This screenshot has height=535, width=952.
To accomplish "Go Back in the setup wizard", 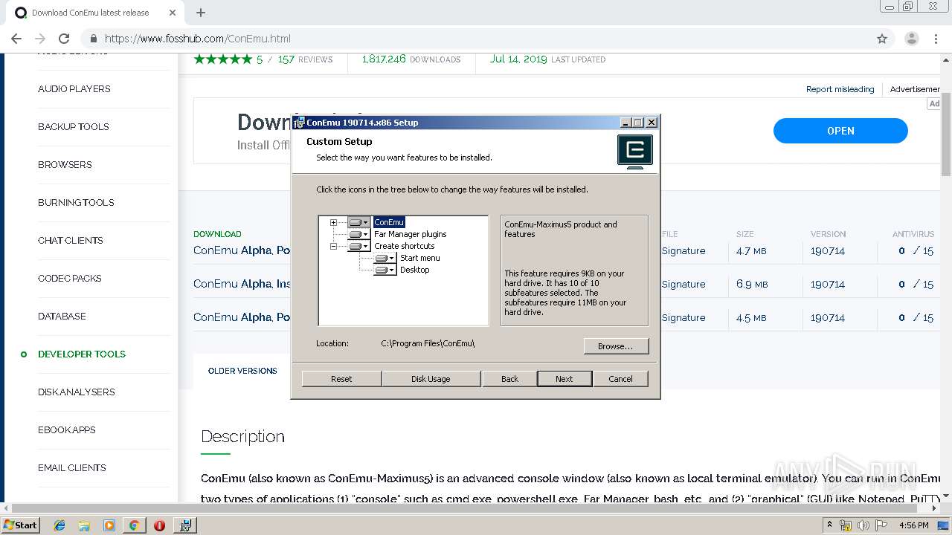I will 509,379.
